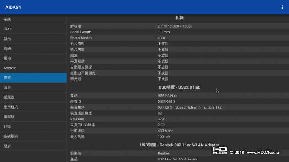
Task: Select the 解析度 resolution row label
Action: [76, 26]
